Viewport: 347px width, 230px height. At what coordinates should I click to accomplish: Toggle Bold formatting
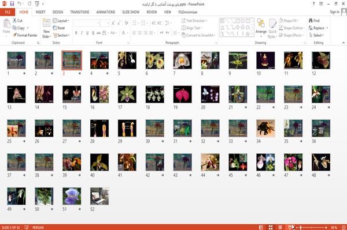coord(76,33)
